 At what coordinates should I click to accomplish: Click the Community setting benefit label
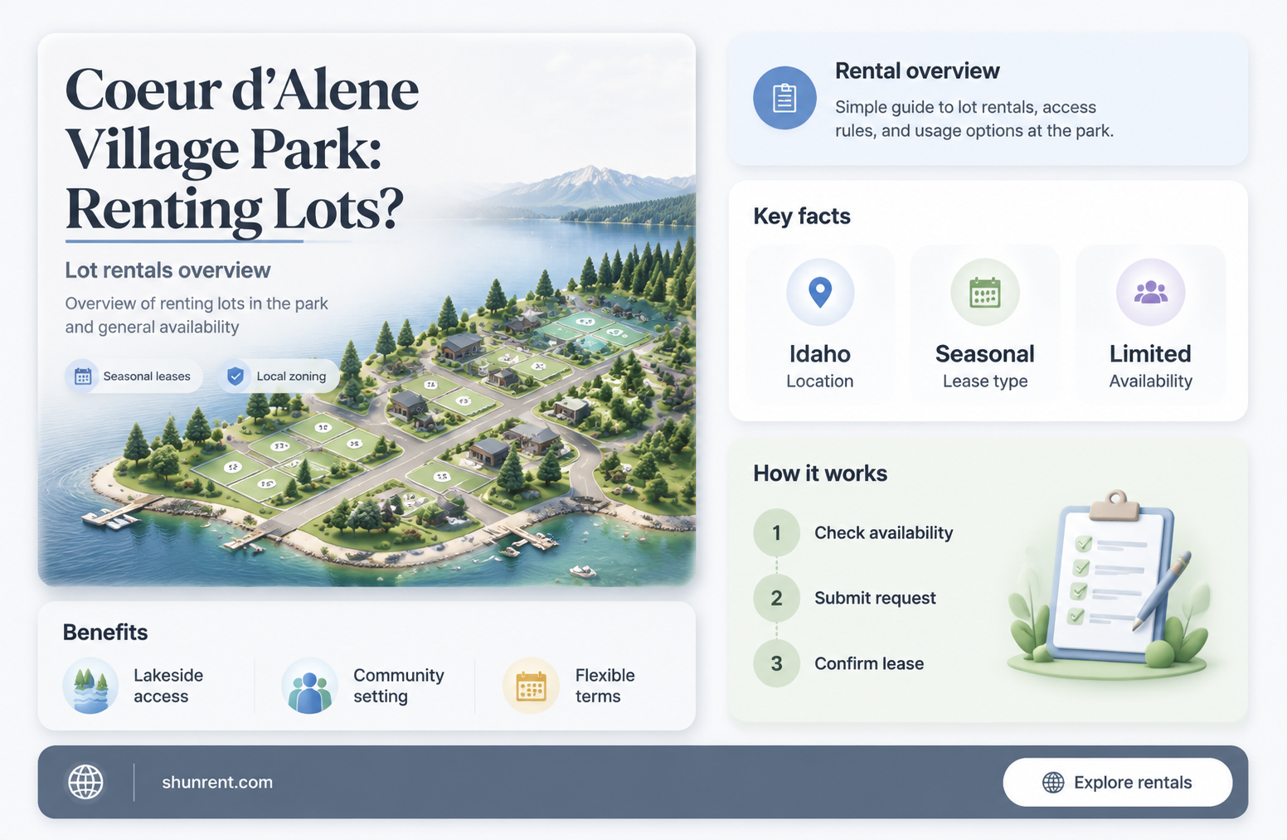click(x=399, y=686)
